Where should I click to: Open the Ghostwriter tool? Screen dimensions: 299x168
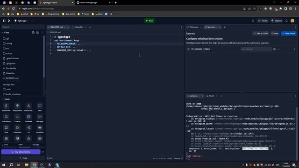6,106
